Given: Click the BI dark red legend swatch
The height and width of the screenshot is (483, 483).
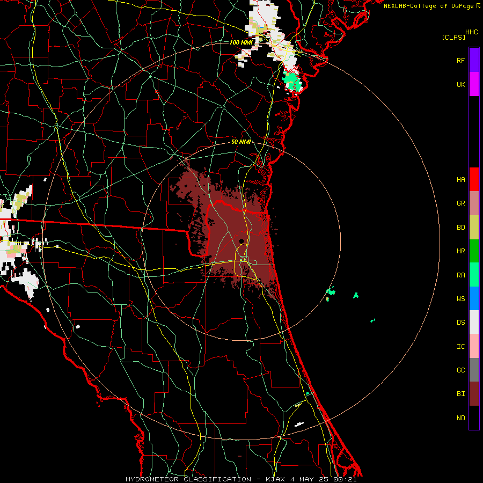Looking at the screenshot, I should (474, 394).
